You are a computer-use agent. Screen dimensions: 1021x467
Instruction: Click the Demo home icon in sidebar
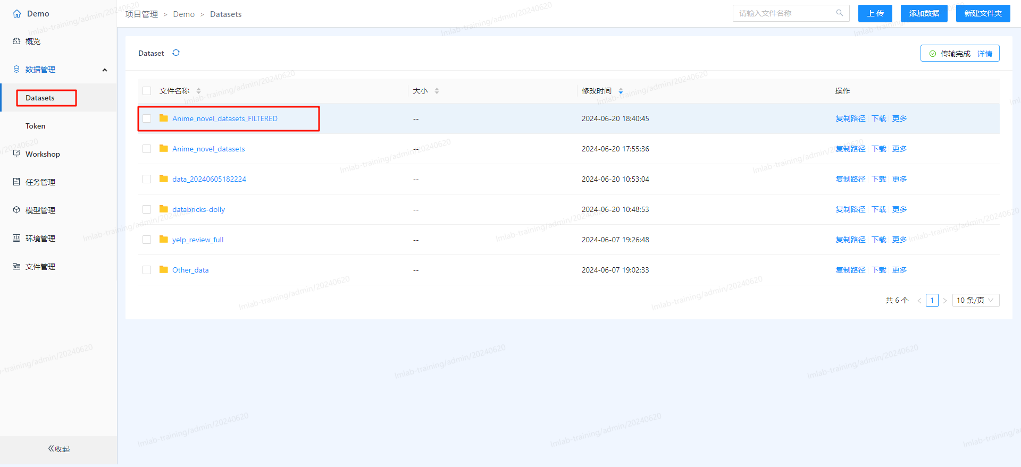(x=17, y=14)
